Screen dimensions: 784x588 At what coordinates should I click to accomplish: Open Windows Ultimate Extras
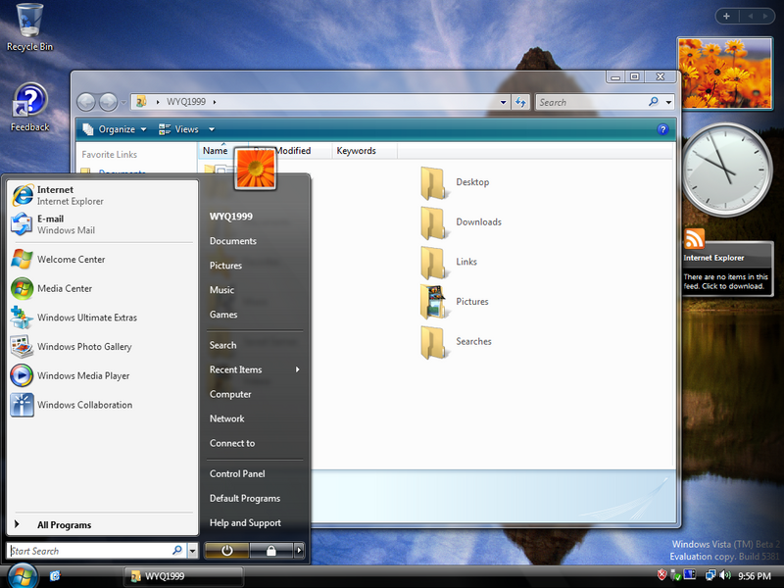click(x=86, y=318)
